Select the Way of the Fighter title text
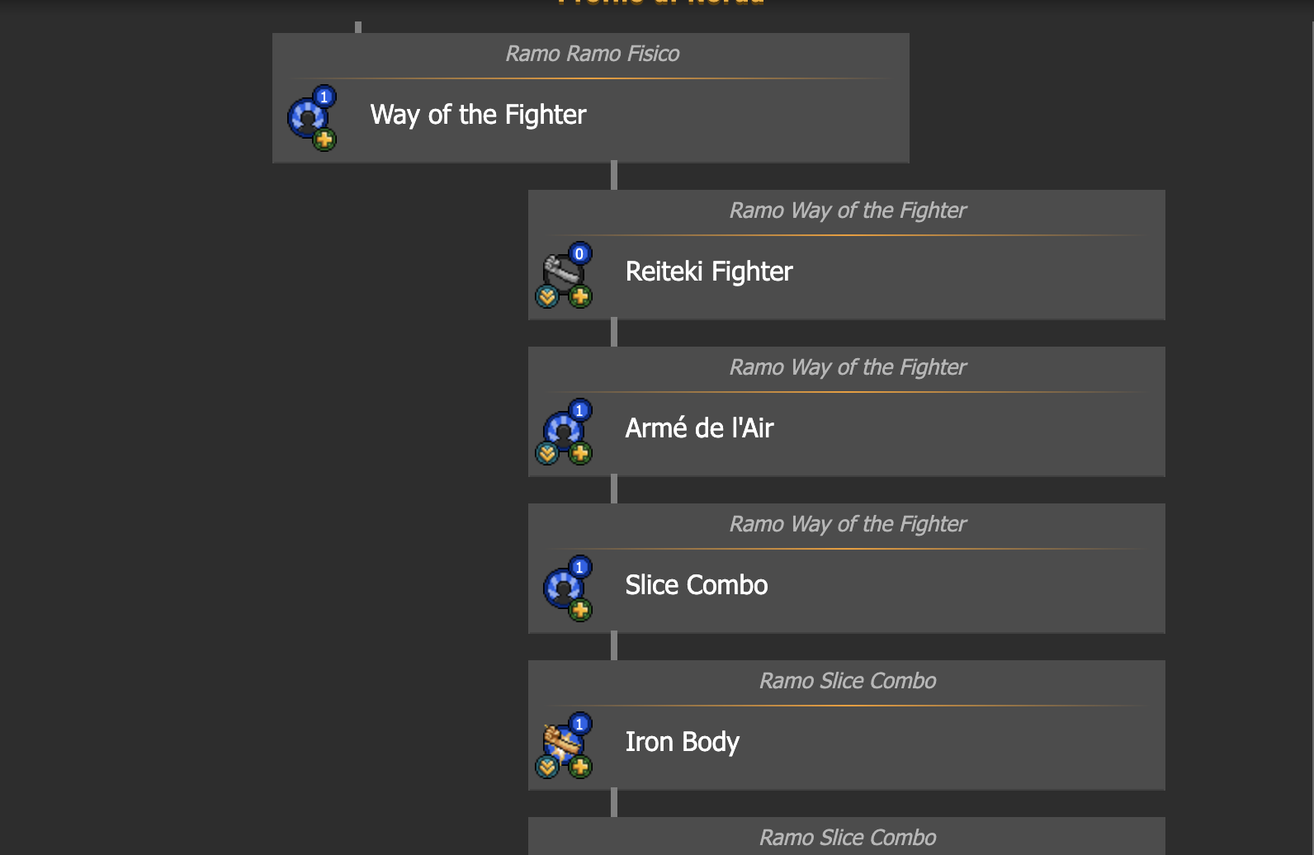The width and height of the screenshot is (1314, 855). pyautogui.click(x=479, y=115)
